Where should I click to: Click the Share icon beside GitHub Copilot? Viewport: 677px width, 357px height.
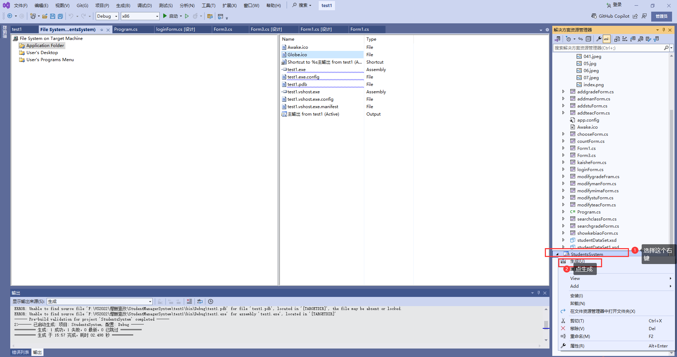(635, 16)
